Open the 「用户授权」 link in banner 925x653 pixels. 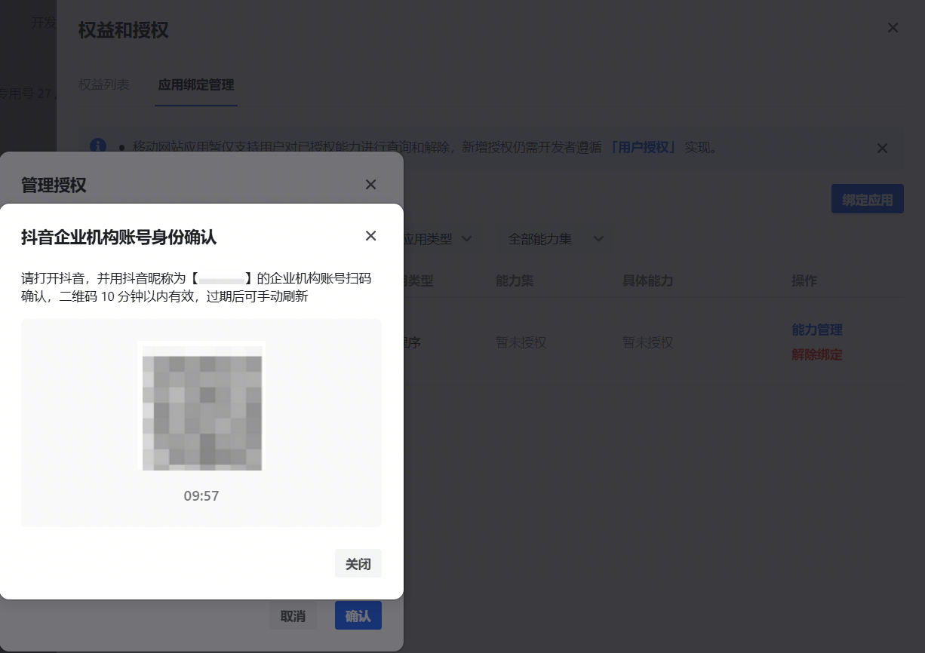pos(643,148)
